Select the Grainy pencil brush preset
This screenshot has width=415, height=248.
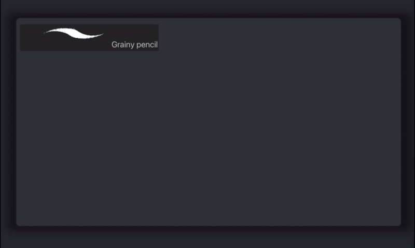coord(89,37)
